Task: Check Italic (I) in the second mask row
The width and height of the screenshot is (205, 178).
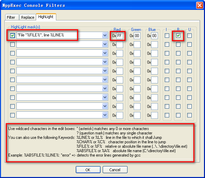Action: click(x=167, y=44)
